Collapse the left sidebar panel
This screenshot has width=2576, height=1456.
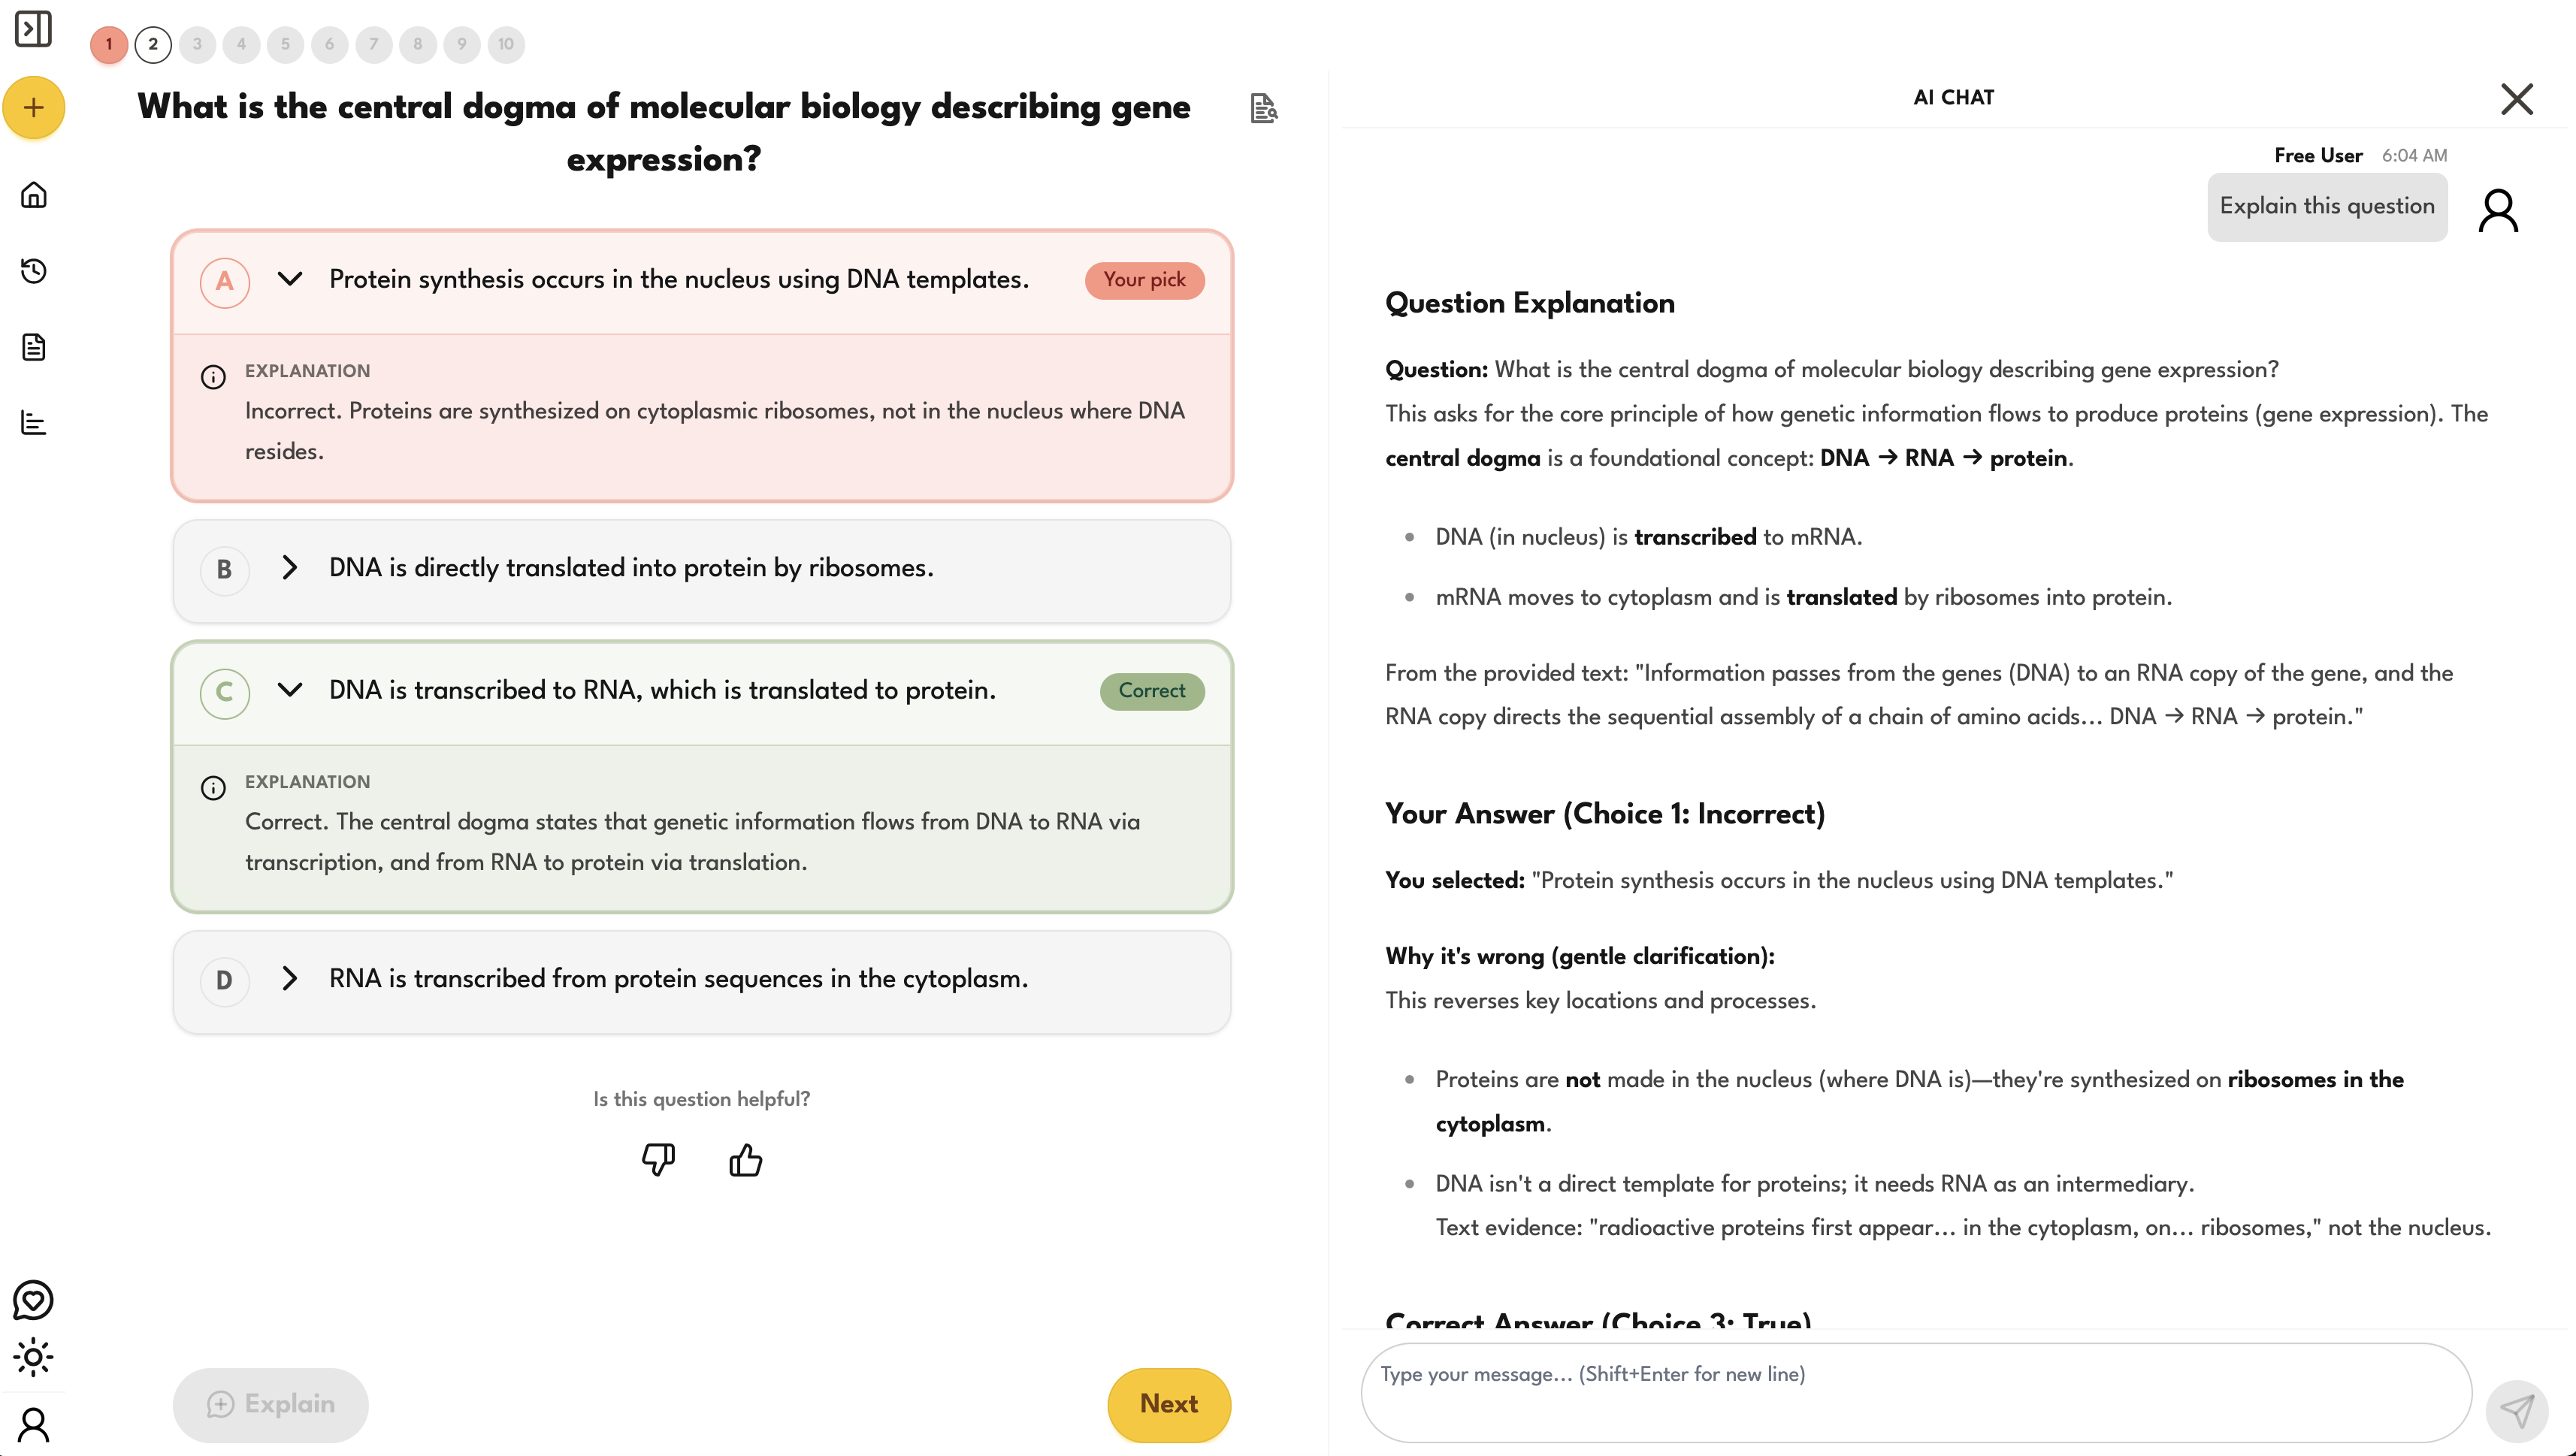[x=33, y=30]
